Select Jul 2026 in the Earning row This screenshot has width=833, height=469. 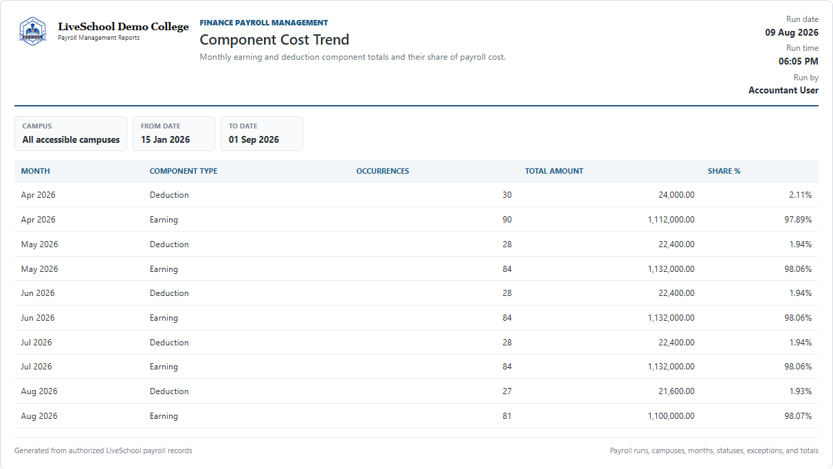pos(37,367)
